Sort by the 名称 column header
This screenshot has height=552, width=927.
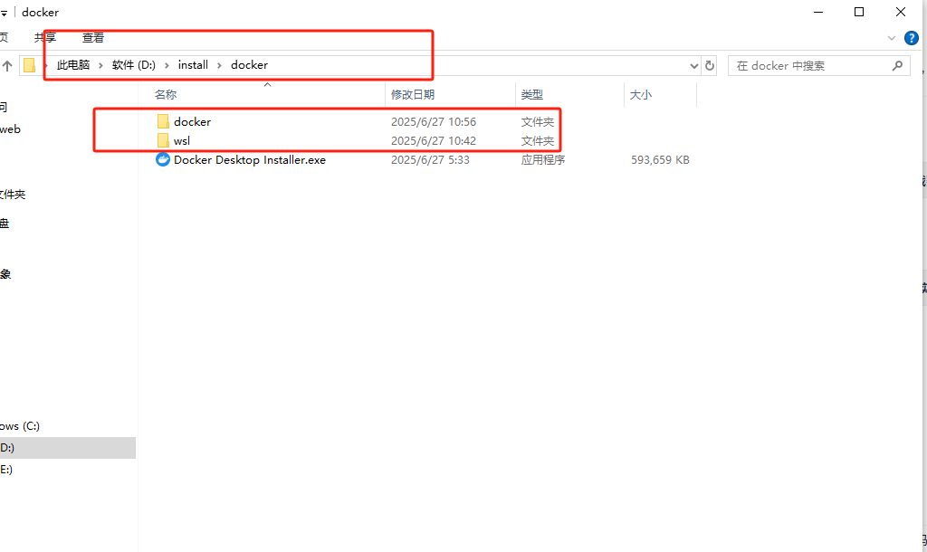coord(166,94)
